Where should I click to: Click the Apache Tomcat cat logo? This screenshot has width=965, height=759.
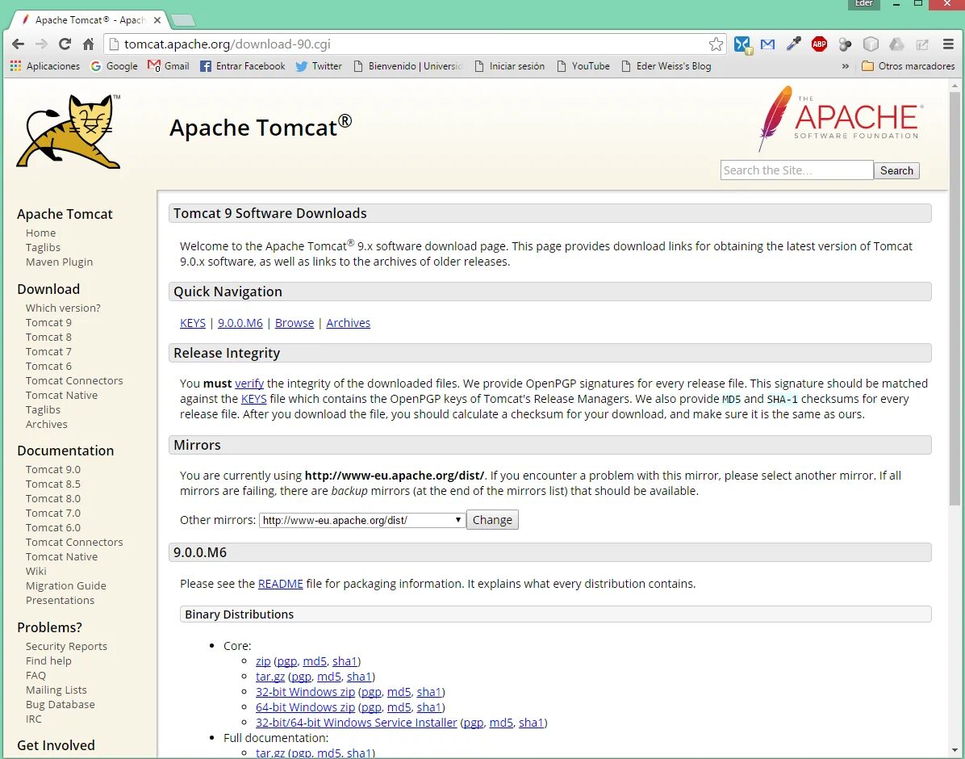(x=69, y=132)
